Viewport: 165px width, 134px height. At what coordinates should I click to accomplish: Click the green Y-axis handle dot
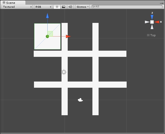pyautogui.click(x=47, y=37)
